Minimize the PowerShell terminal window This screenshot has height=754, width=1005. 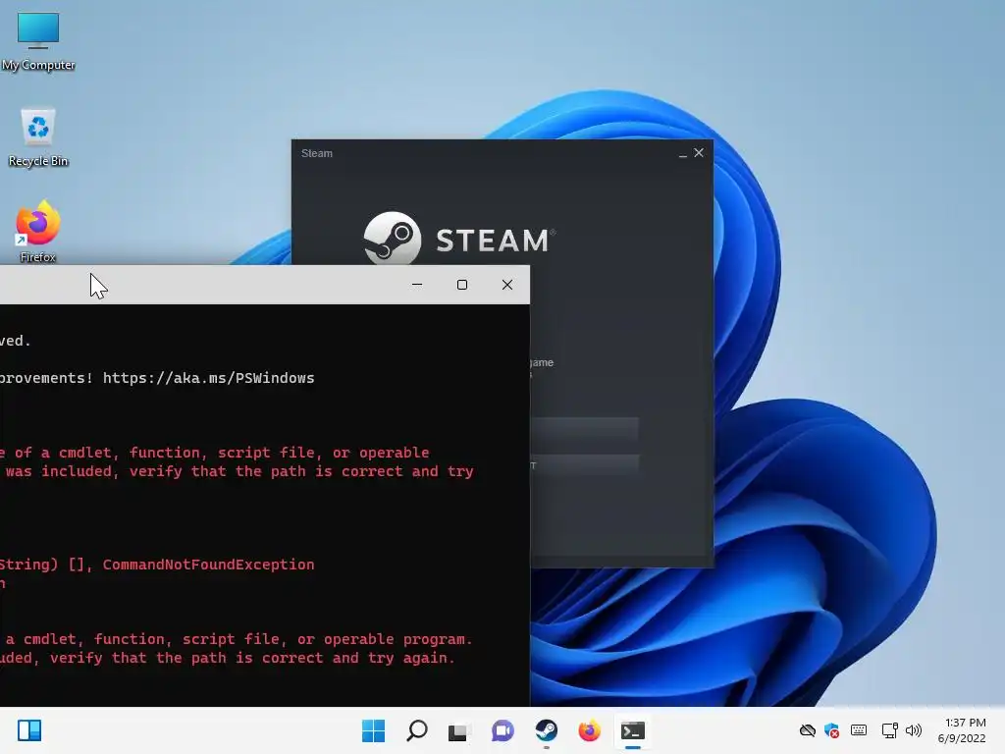tap(417, 285)
